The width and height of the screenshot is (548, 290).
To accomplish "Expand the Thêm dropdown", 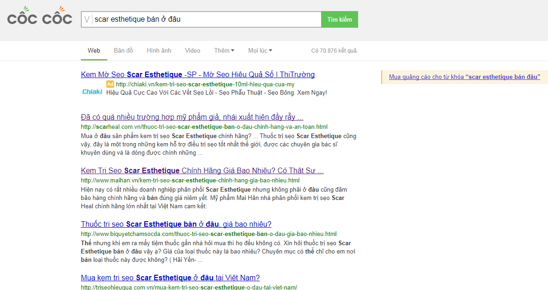I will coord(224,51).
